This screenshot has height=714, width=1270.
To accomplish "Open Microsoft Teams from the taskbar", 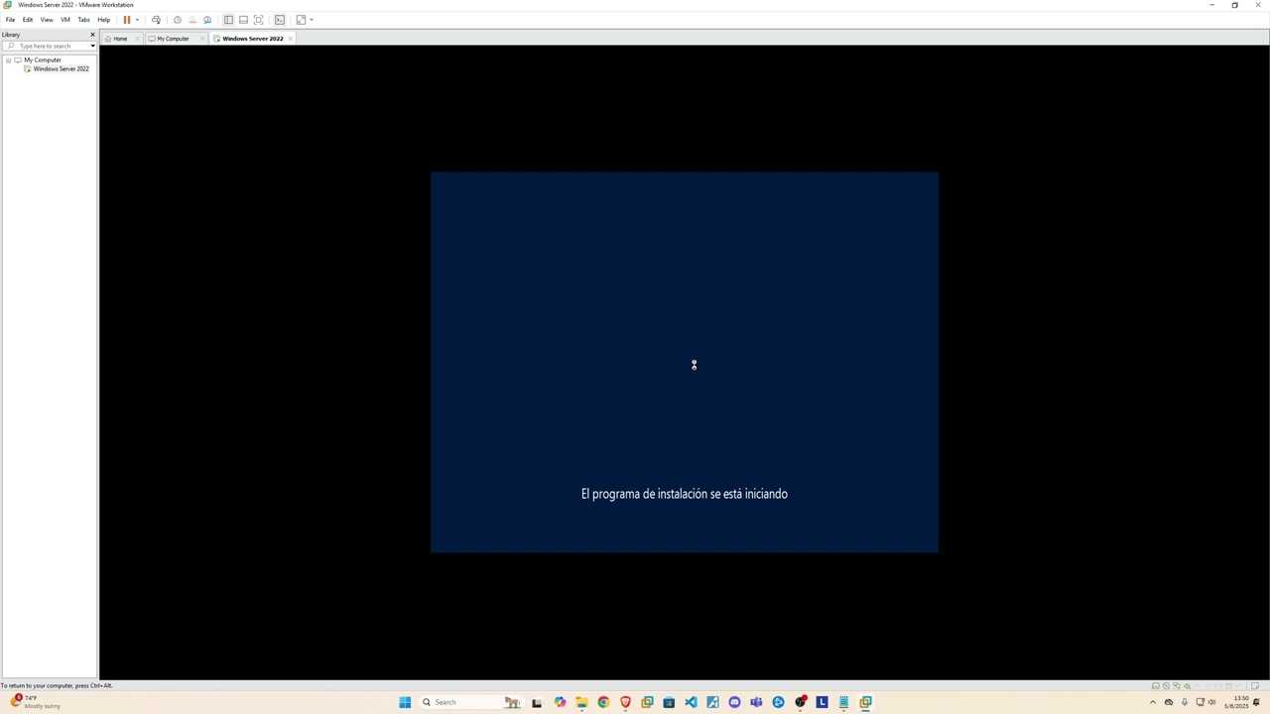I will click(x=756, y=702).
